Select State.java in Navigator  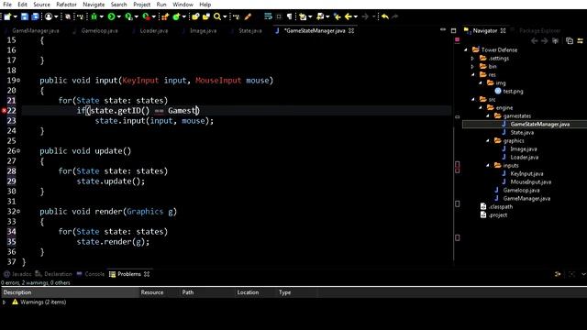[522, 132]
